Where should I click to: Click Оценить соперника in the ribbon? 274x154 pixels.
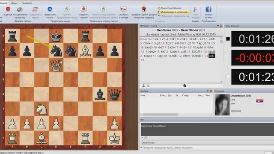click(x=170, y=8)
